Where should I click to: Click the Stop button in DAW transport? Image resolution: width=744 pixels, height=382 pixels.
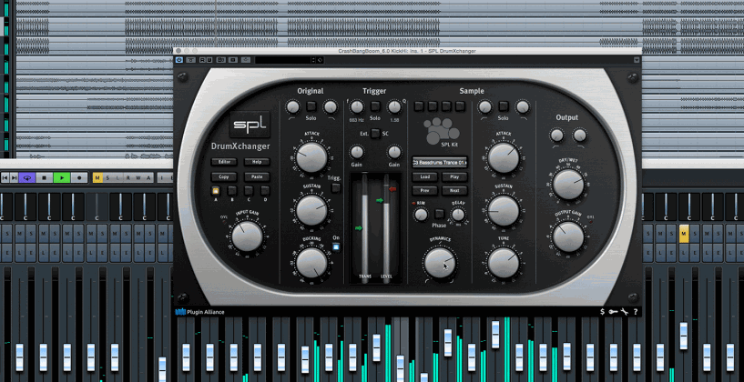point(45,177)
